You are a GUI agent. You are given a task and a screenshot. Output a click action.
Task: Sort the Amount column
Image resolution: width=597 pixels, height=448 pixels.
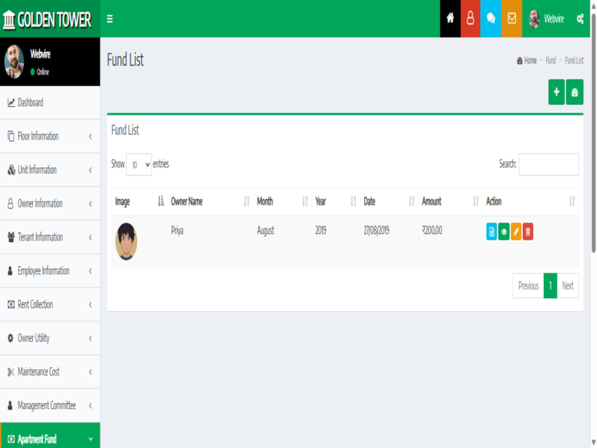450,201
